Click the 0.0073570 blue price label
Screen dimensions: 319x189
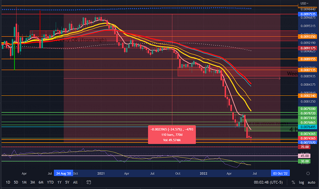pyautogui.click(x=307, y=142)
